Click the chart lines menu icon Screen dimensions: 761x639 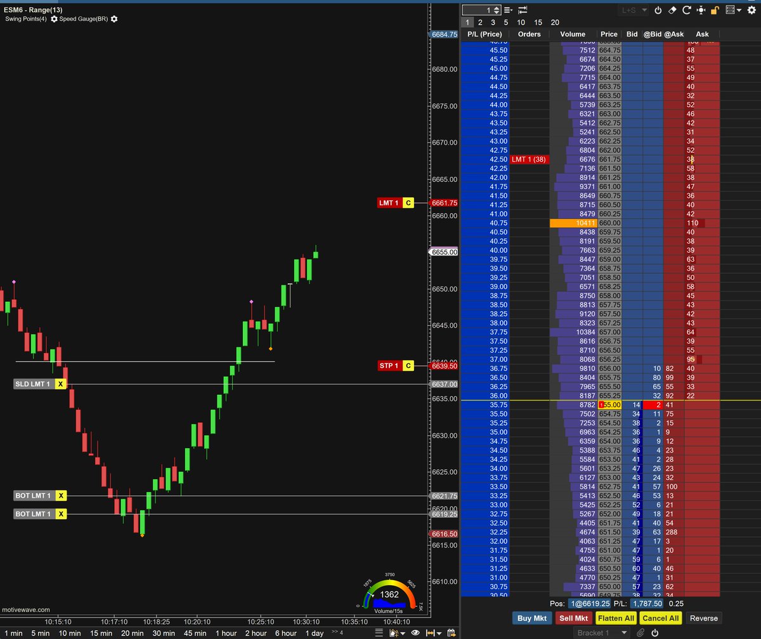click(379, 633)
